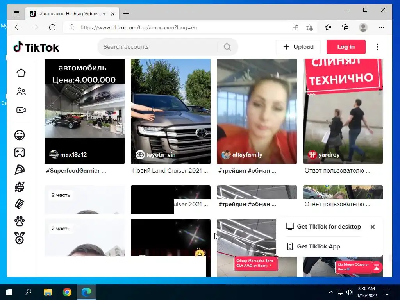Open the LIVE video camera icon in the sidebar
The width and height of the screenshot is (400, 300).
(21, 110)
